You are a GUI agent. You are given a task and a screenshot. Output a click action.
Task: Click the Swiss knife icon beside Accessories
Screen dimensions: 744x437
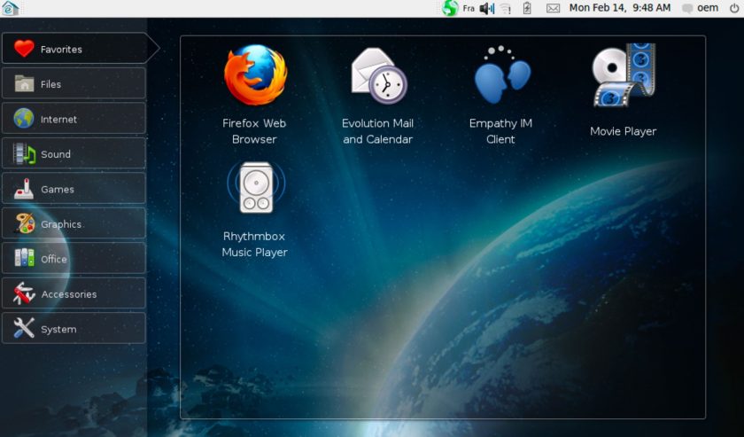pos(24,293)
